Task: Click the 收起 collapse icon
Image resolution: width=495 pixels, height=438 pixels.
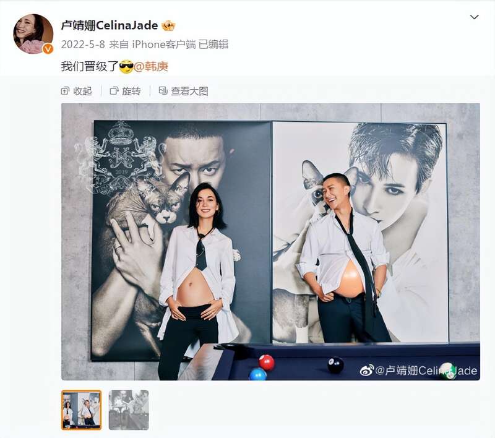Action: (x=65, y=91)
